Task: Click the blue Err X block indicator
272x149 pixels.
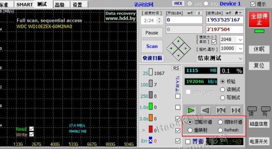Action: (151, 140)
